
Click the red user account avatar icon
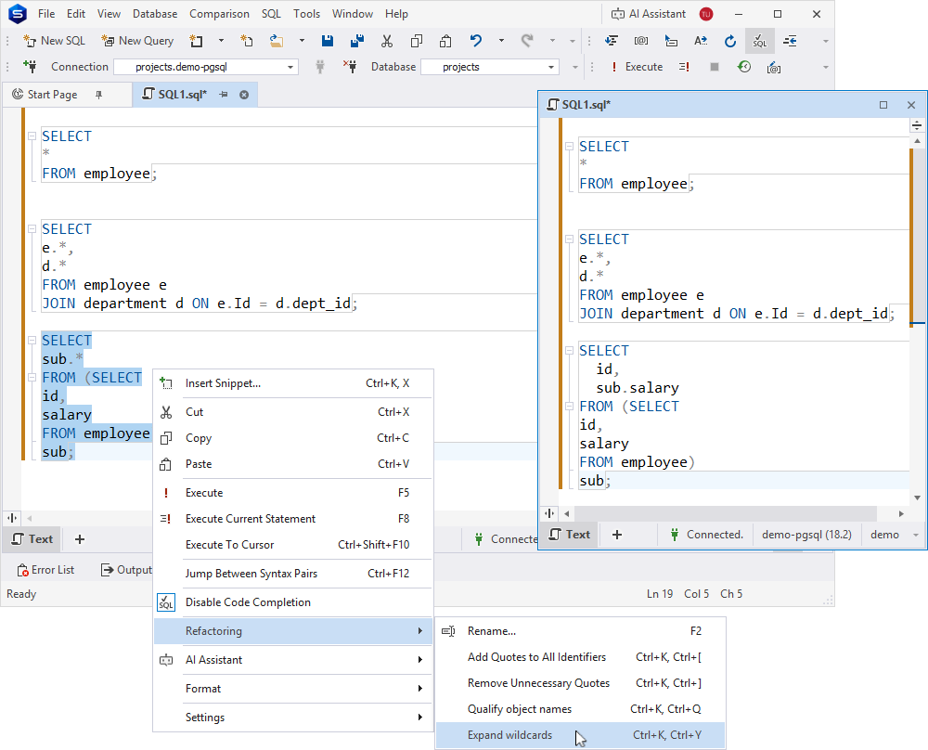[706, 14]
